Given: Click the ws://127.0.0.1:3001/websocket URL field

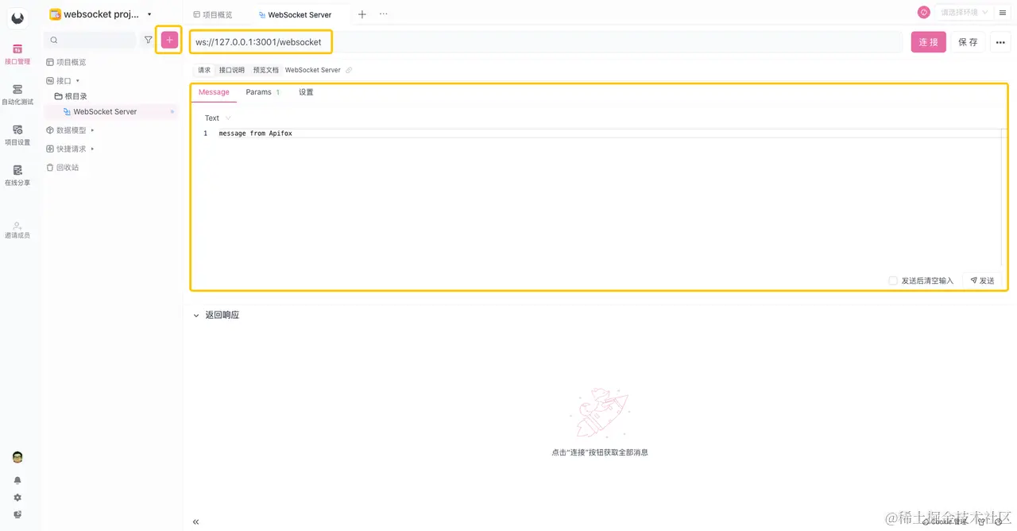Looking at the screenshot, I should 545,42.
